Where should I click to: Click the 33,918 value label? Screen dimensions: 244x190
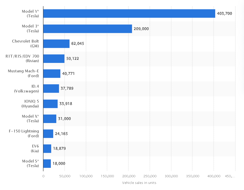tap(66, 104)
